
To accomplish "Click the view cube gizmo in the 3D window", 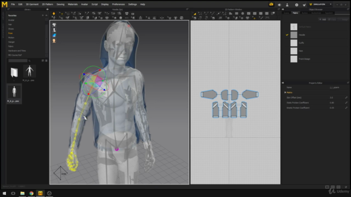I will 60,173.
